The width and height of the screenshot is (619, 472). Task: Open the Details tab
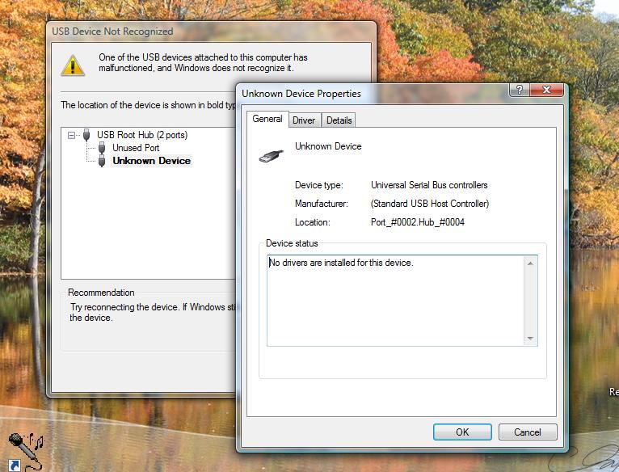pos(339,120)
